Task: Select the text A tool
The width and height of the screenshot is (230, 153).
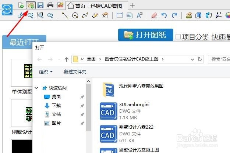Action: [139, 15]
